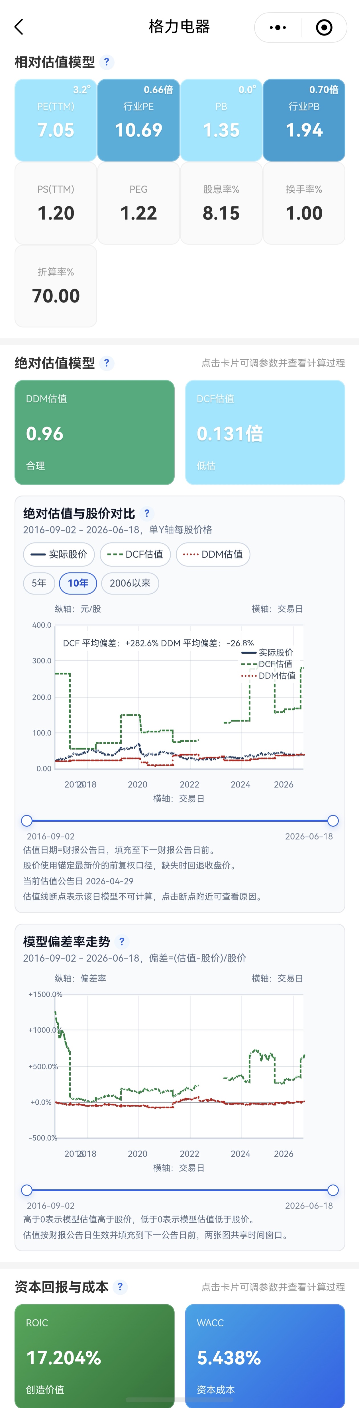
Task: Open help icon beside 绝对估值与股价对比
Action: pyautogui.click(x=147, y=513)
